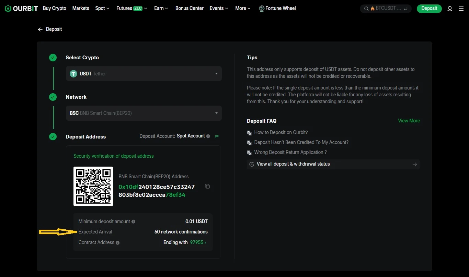469x277 pixels.
Task: Open Deposit Hasn't Been Credited FAQ
Action: (301, 142)
